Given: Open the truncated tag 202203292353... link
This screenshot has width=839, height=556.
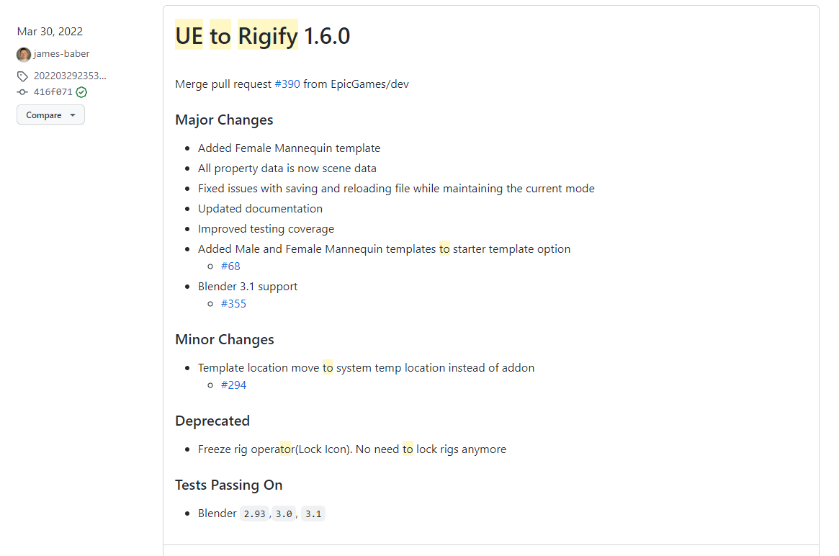Looking at the screenshot, I should click(x=70, y=76).
